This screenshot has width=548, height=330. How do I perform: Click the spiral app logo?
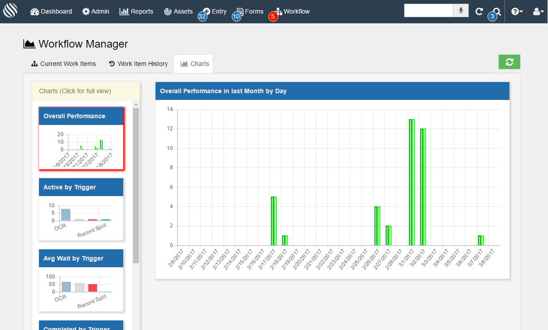(11, 11)
